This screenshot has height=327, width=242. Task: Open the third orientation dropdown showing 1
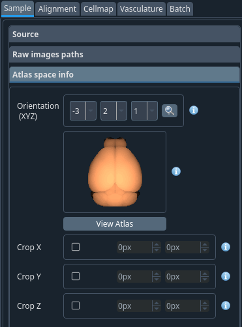point(144,111)
